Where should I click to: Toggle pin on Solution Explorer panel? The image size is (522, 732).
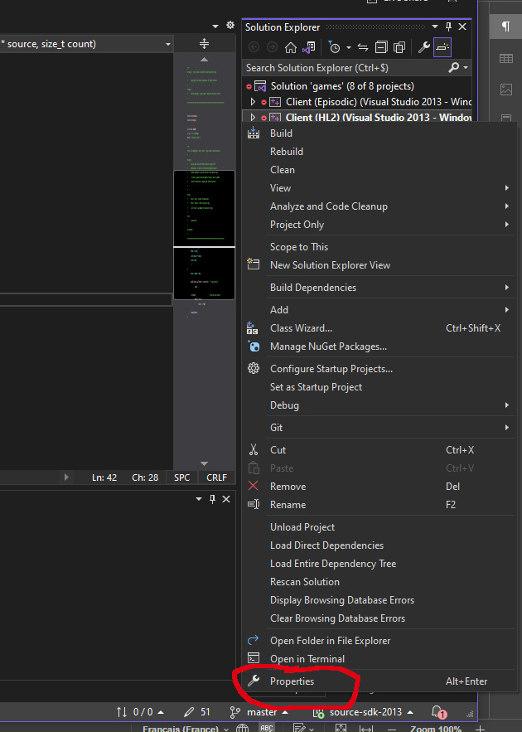click(449, 27)
